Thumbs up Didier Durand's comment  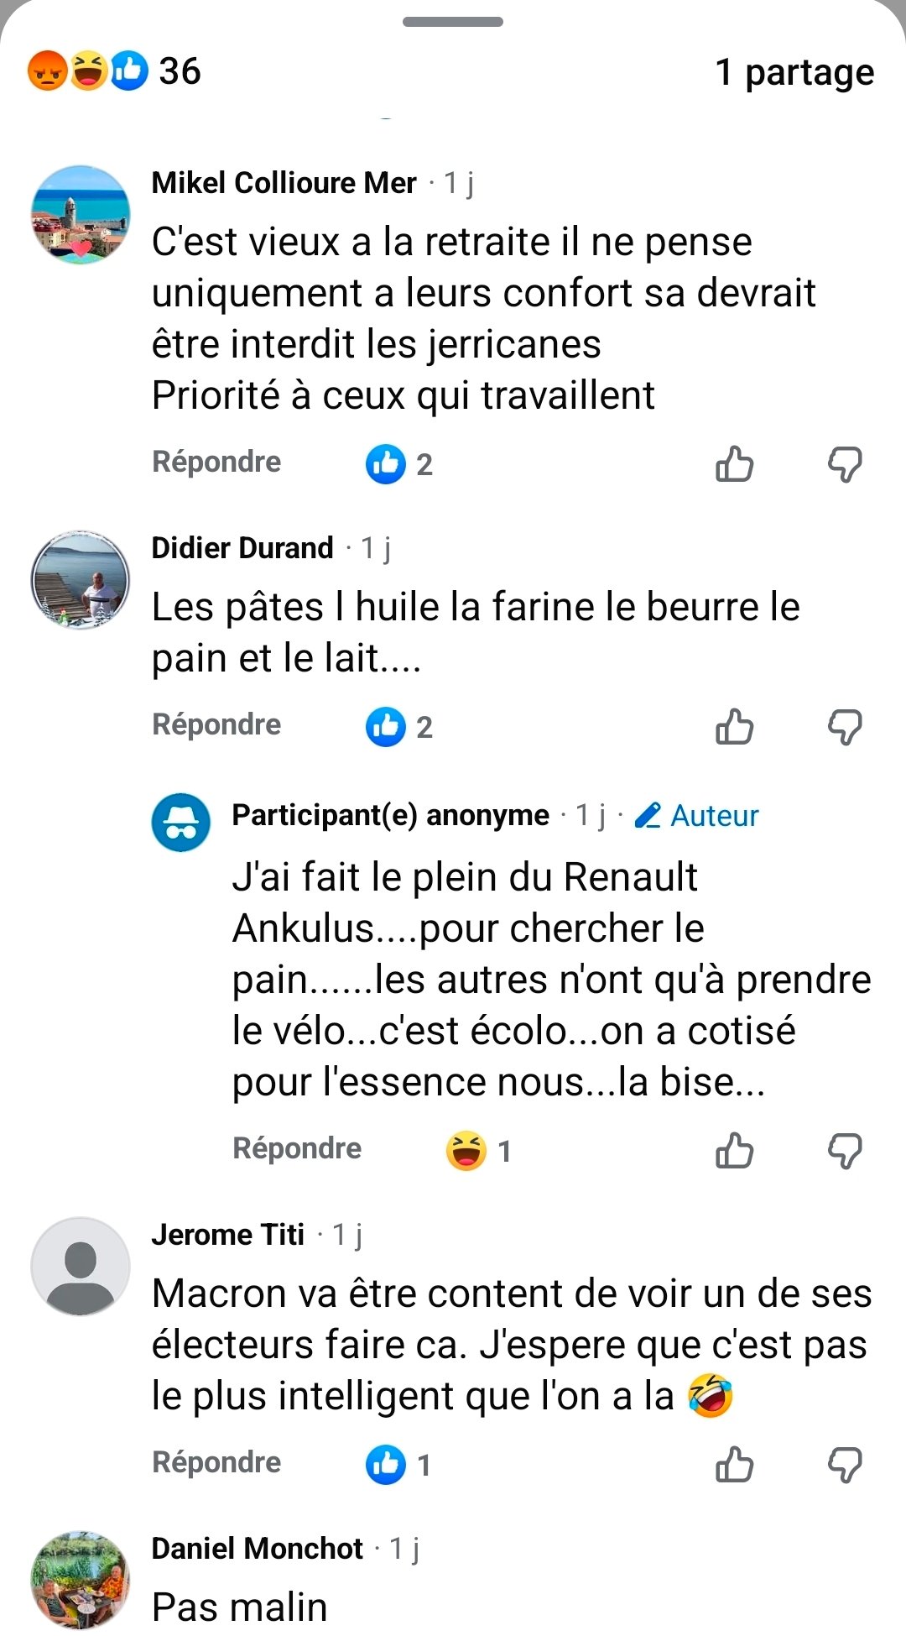tap(734, 726)
